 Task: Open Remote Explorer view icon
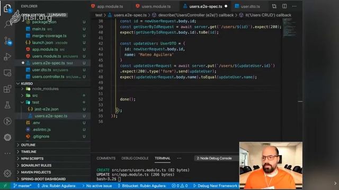click(x=7, y=73)
